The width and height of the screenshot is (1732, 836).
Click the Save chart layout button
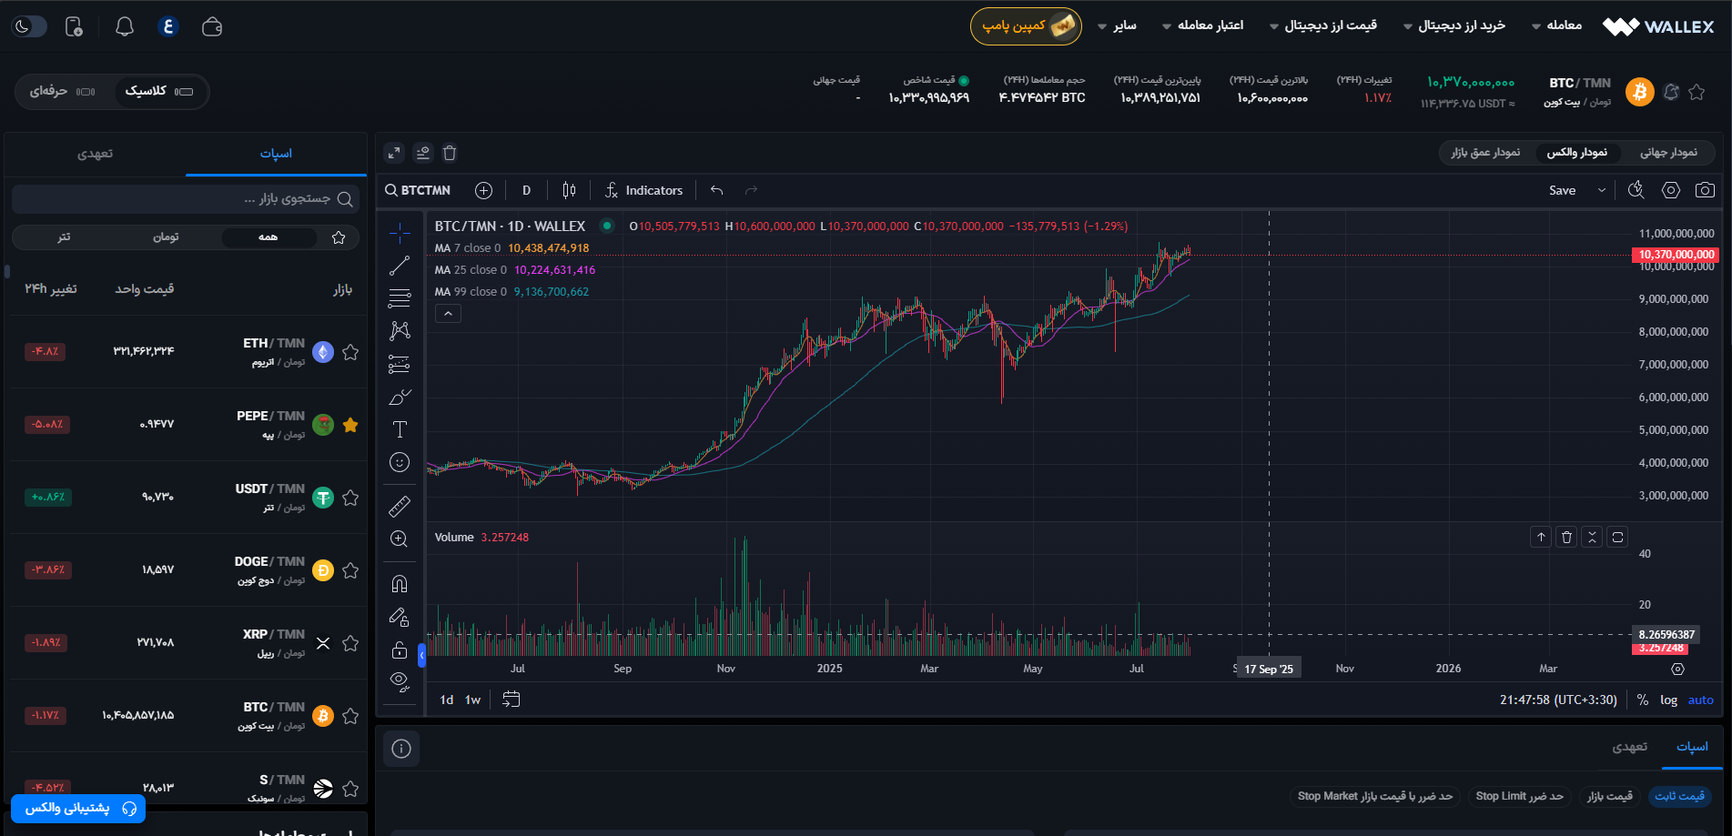pyautogui.click(x=1563, y=190)
